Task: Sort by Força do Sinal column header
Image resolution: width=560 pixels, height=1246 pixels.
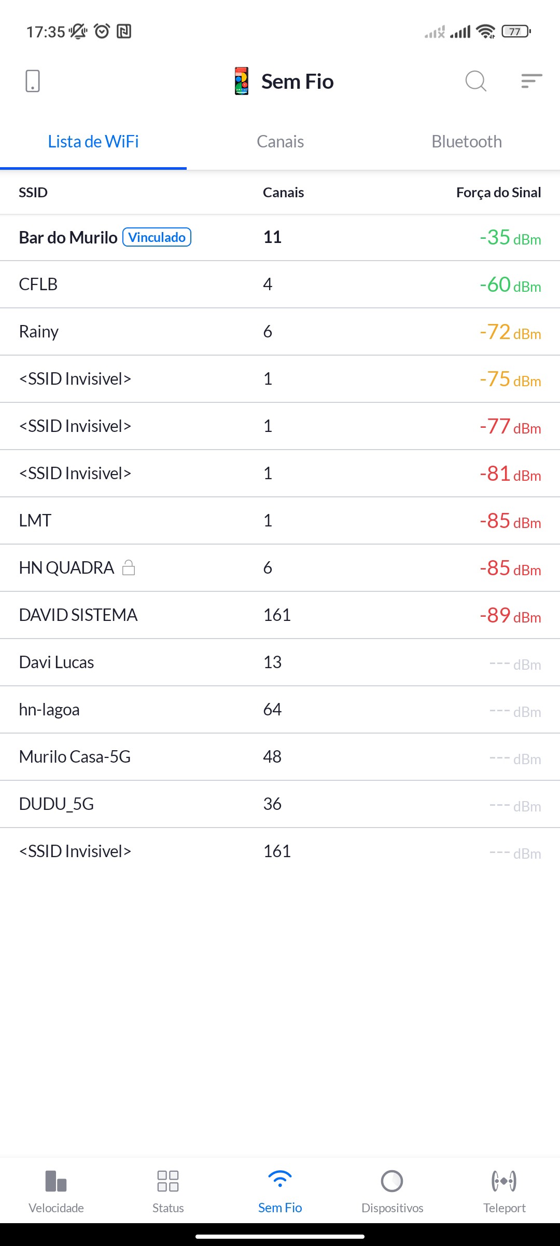Action: pos(498,193)
